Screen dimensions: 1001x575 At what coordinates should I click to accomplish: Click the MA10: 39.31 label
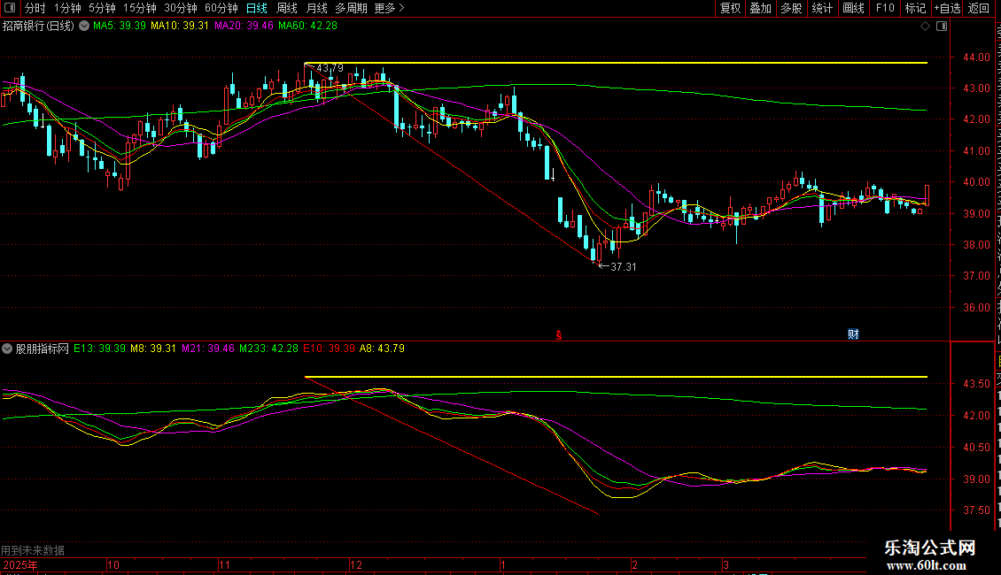click(180, 27)
